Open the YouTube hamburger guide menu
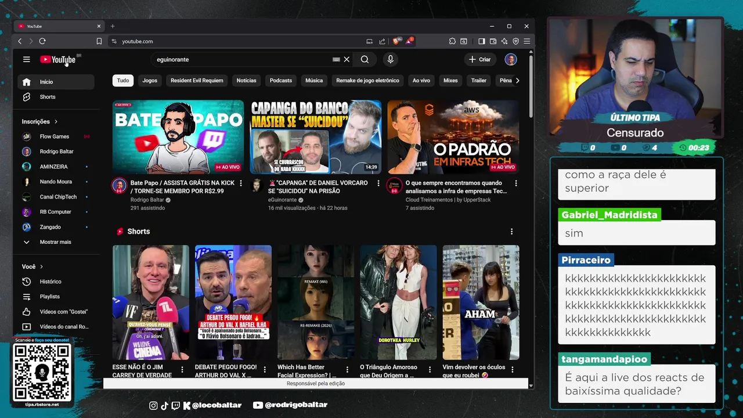This screenshot has height=418, width=743. pyautogui.click(x=26, y=59)
